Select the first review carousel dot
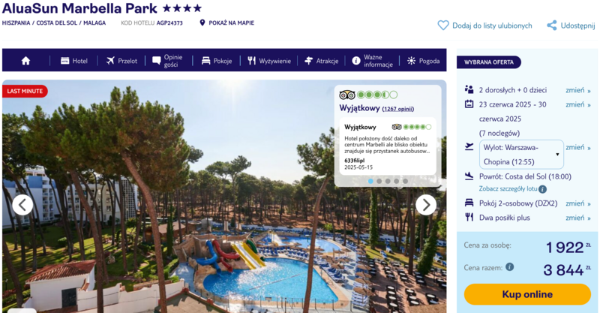Image resolution: width=600 pixels, height=313 pixels. tap(370, 181)
